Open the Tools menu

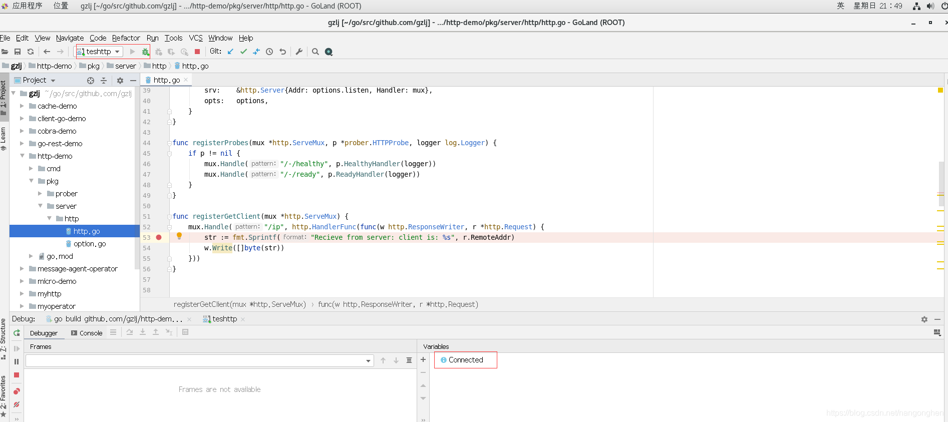pyautogui.click(x=173, y=38)
